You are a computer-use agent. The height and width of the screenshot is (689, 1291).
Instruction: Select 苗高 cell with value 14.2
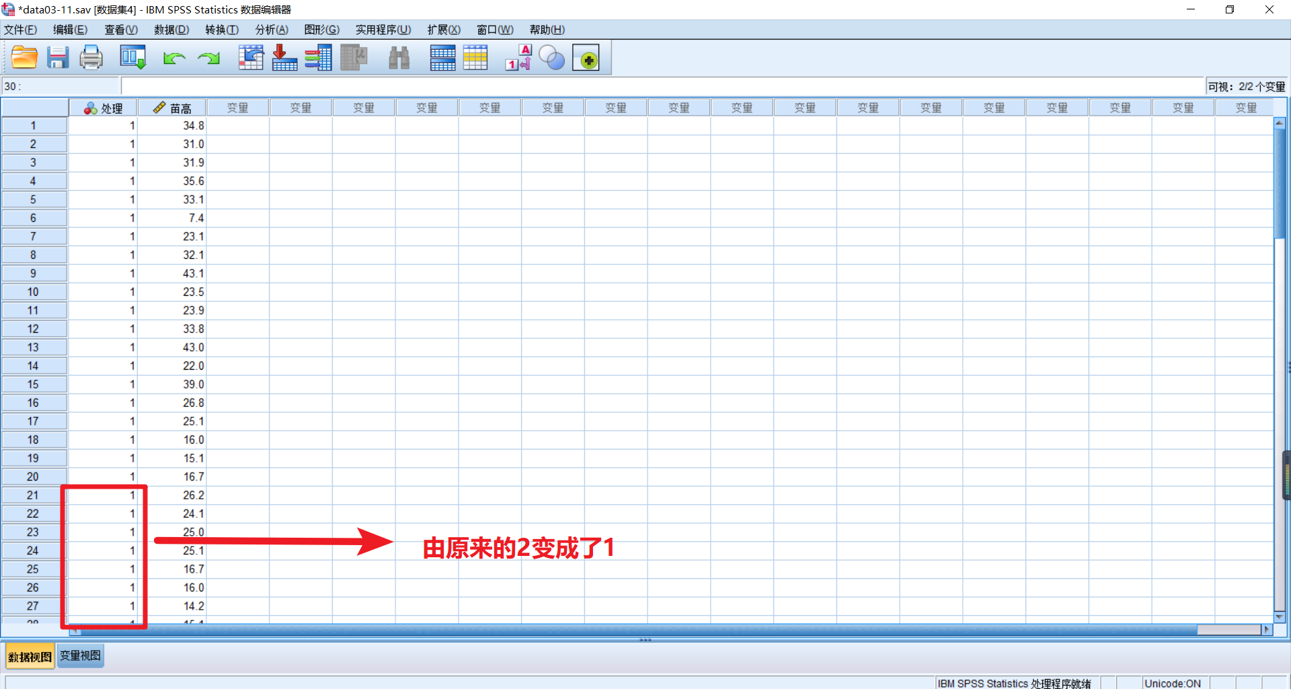[x=172, y=606]
